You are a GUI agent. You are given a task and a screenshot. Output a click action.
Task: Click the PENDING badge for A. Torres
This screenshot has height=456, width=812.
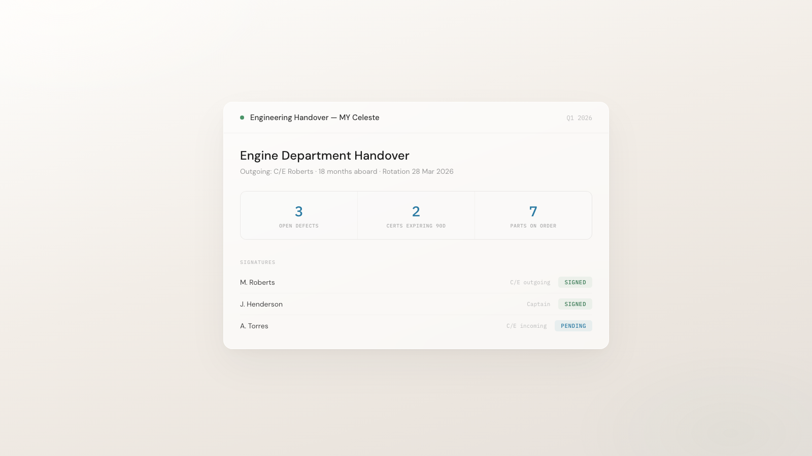[x=573, y=326]
